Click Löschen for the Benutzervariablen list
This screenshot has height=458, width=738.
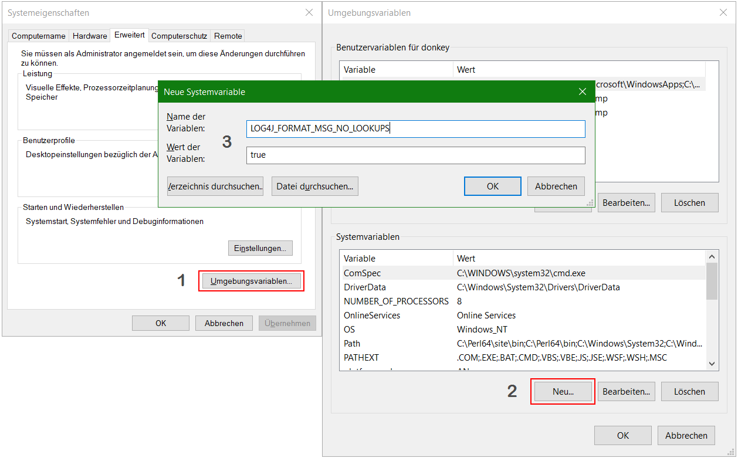[689, 202]
